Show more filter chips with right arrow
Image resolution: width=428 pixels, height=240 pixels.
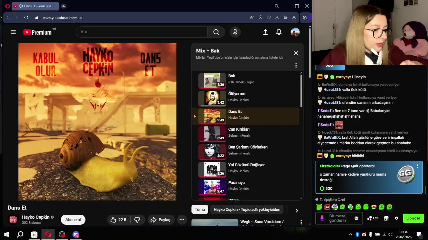[297, 210]
